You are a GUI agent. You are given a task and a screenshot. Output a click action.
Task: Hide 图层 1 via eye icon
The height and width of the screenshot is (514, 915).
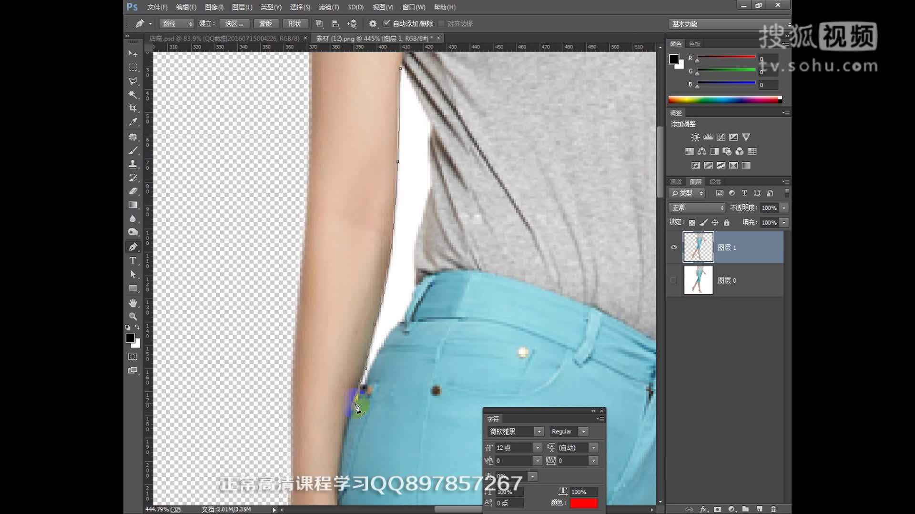pos(674,247)
